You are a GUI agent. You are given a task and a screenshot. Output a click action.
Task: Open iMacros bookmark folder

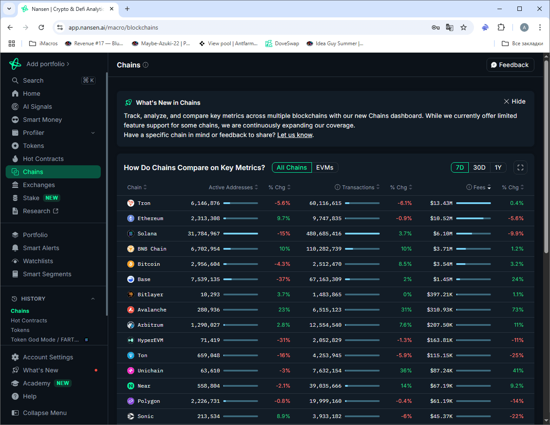pyautogui.click(x=43, y=44)
